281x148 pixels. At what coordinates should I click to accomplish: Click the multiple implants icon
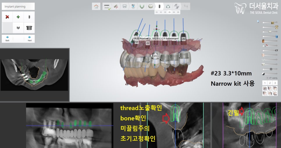click(x=18, y=28)
